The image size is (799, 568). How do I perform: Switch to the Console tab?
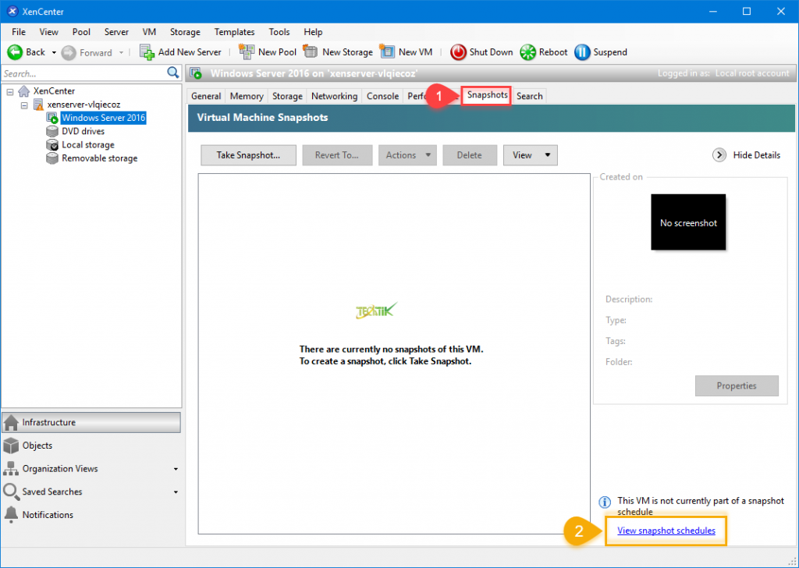pos(382,95)
